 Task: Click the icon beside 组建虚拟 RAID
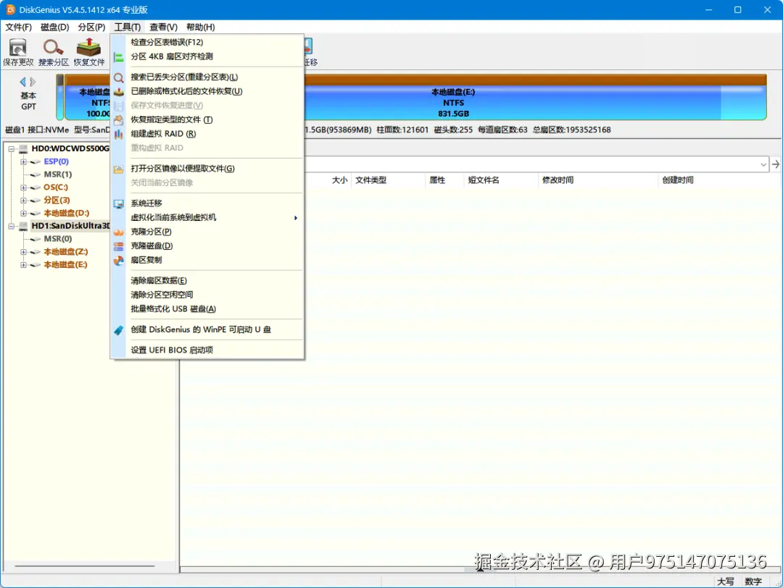[118, 134]
